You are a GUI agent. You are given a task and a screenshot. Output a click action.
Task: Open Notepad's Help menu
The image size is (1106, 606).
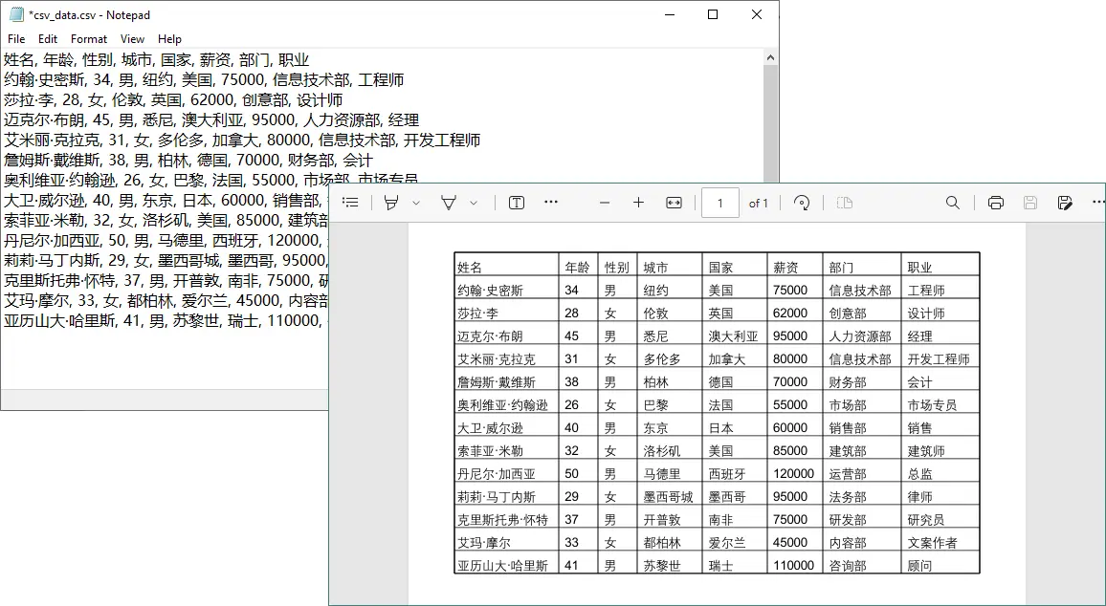[x=169, y=39]
